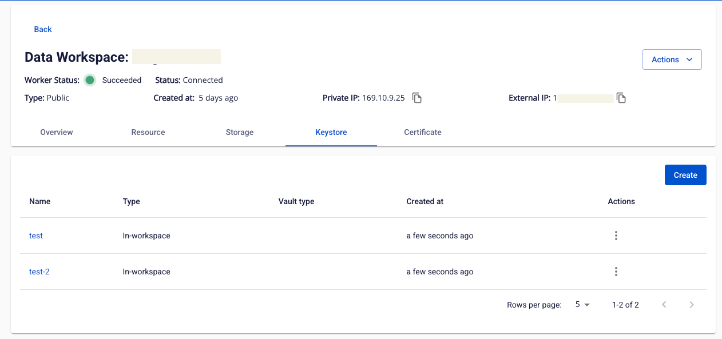This screenshot has width=722, height=339.
Task: Open actions menu for test-2 row
Action: point(616,272)
